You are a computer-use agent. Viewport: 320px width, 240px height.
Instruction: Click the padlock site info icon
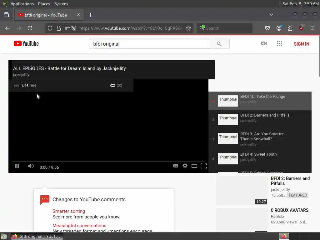click(59, 28)
